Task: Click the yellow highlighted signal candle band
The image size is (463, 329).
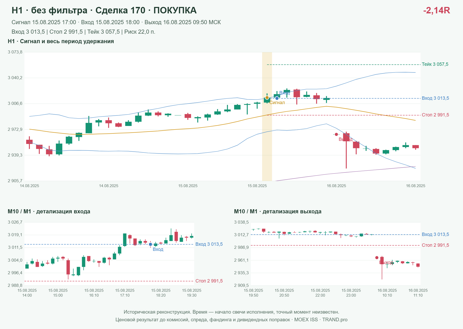Action: 267,116
